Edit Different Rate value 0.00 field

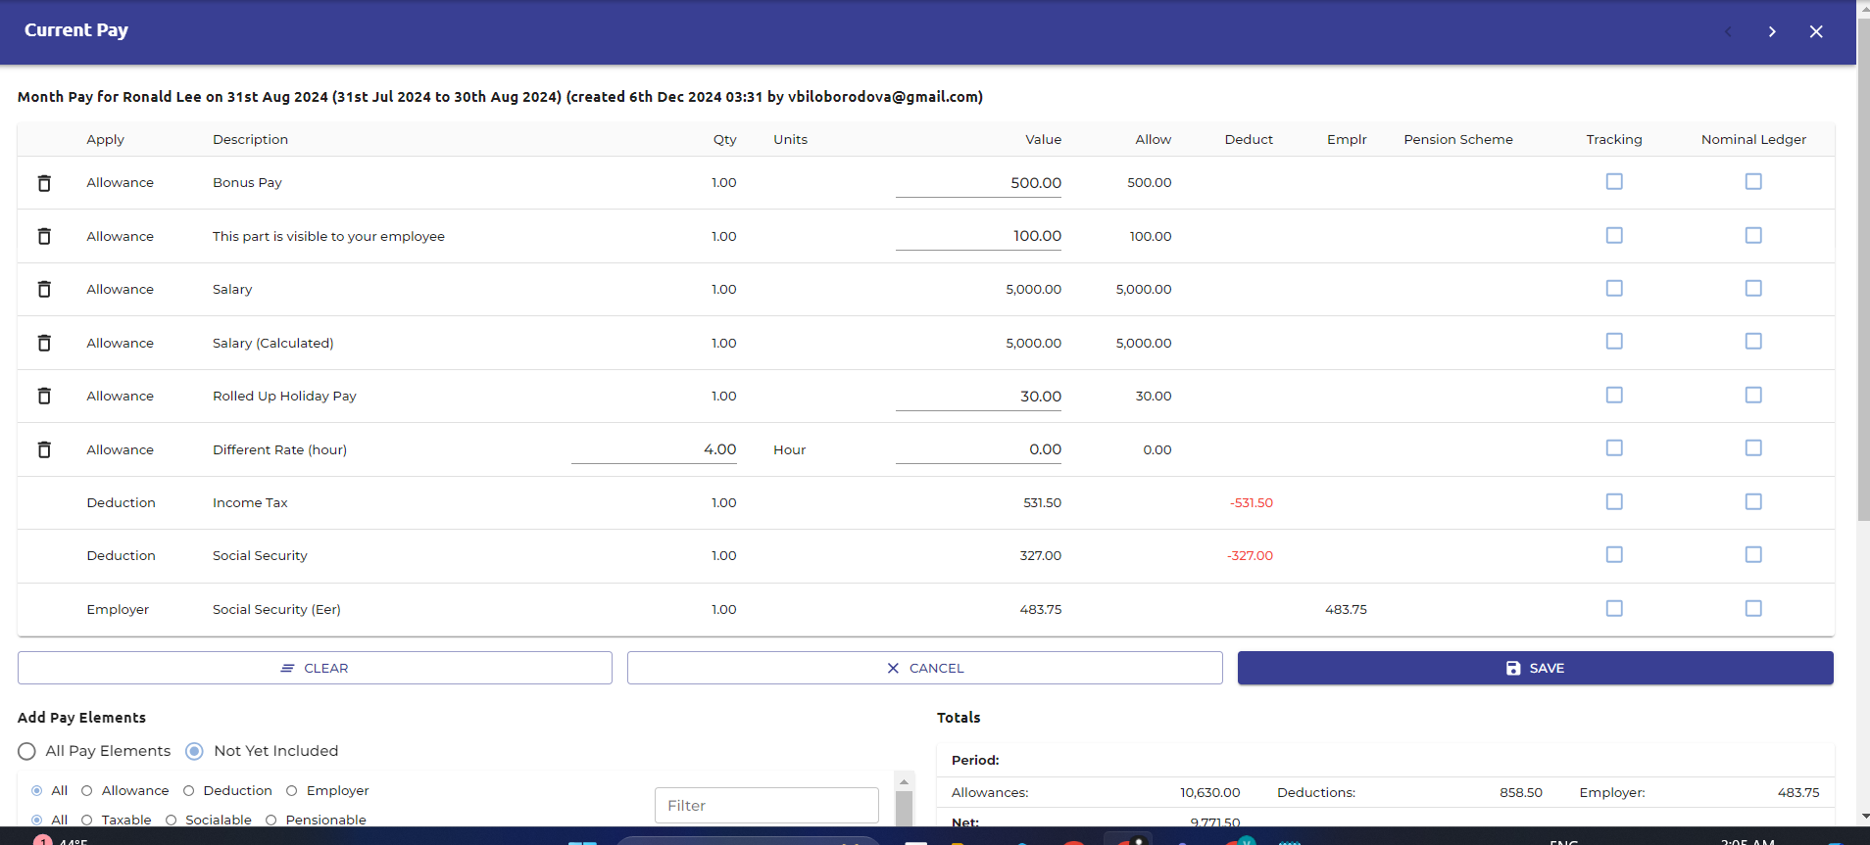click(x=978, y=449)
